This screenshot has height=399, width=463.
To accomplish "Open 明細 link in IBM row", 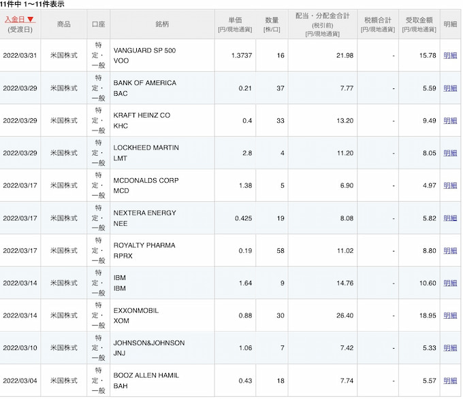I will pyautogui.click(x=450, y=283).
